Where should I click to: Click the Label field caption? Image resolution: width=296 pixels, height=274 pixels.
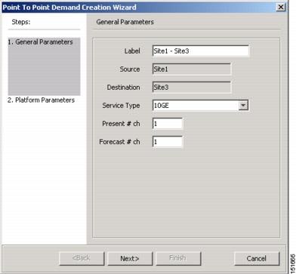click(132, 51)
